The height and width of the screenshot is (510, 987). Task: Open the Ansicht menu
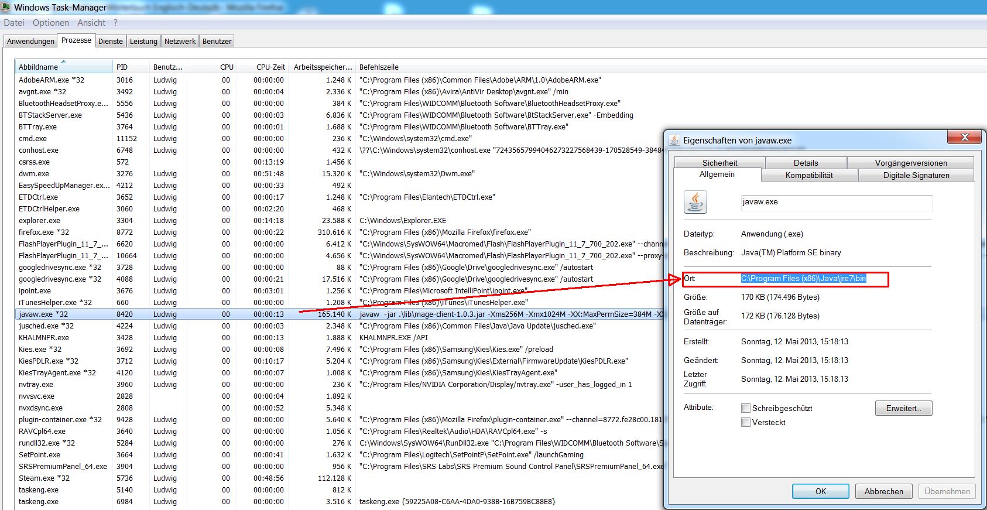tap(91, 23)
